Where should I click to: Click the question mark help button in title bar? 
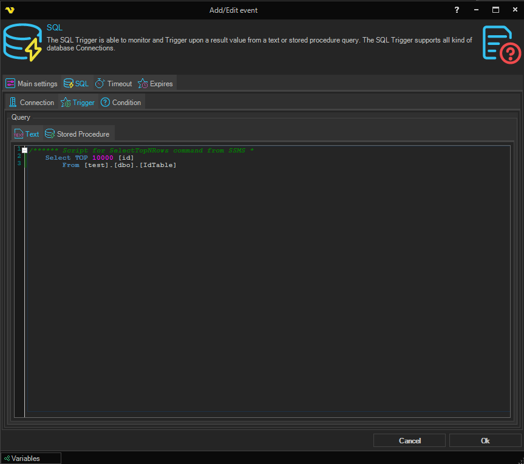tap(456, 10)
